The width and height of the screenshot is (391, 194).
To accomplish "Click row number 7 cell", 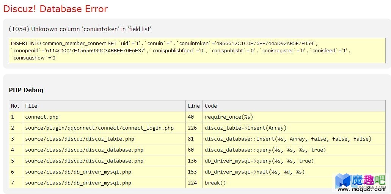I will coord(16,183).
